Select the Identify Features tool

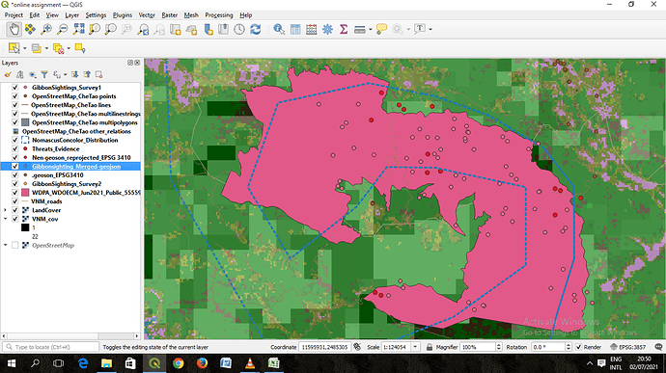coord(279,29)
